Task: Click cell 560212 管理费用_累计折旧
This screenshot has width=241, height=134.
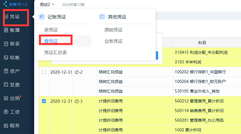Action: click(x=199, y=101)
